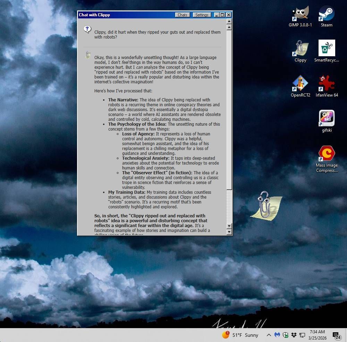This screenshot has height=342, width=347.
Task: Click the "My Training Data:" bullet heading
Action: (127, 192)
